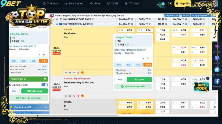Favorite the Giải Hạng Nhất Quốc Gia Úc league star
222x124 pixels.
[57, 19]
